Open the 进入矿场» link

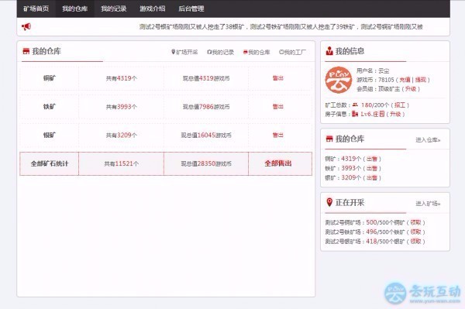(428, 204)
